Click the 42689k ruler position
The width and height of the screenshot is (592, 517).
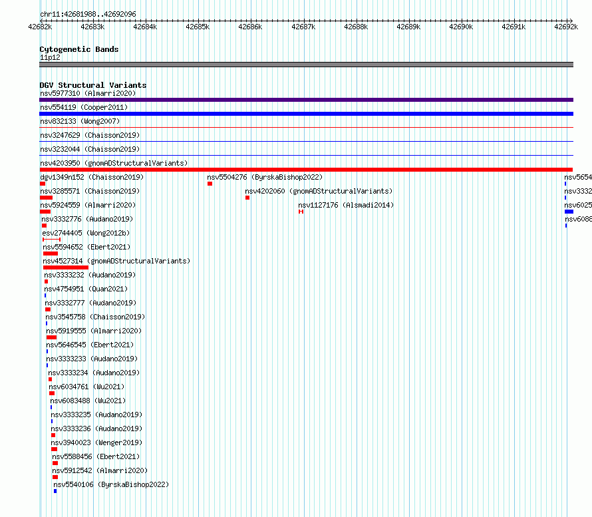pyautogui.click(x=408, y=27)
